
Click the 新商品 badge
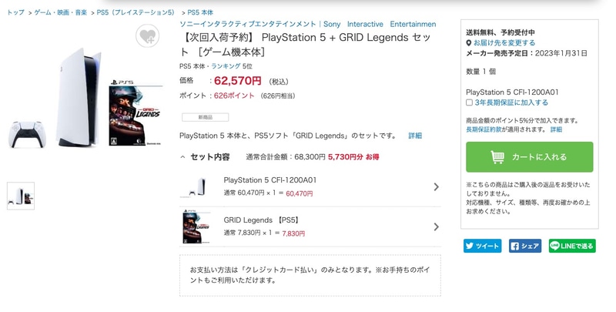[x=205, y=117]
